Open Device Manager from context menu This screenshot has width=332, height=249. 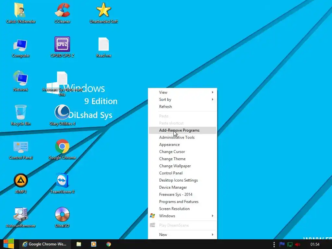pyautogui.click(x=183, y=187)
